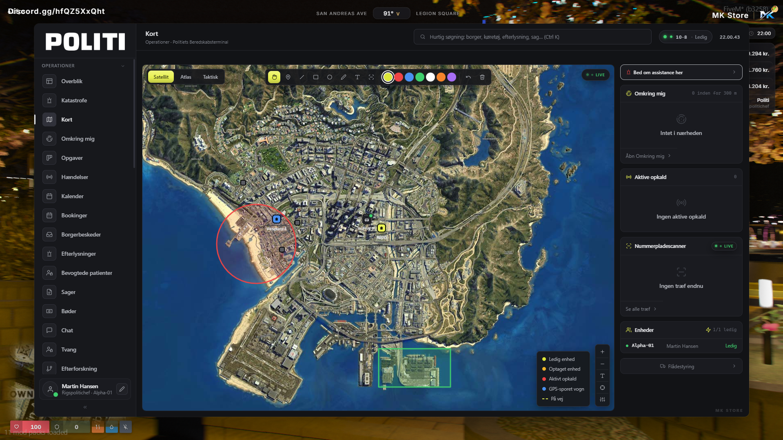This screenshot has width=783, height=440.
Task: Open Martin Hansen user profile card
Action: click(85, 389)
